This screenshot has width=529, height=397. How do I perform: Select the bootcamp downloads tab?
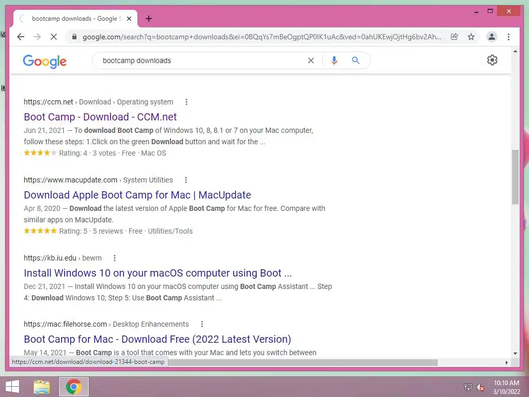[75, 19]
